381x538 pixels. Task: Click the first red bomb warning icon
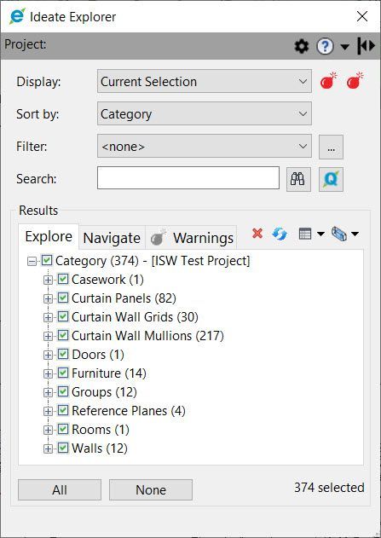(x=328, y=81)
